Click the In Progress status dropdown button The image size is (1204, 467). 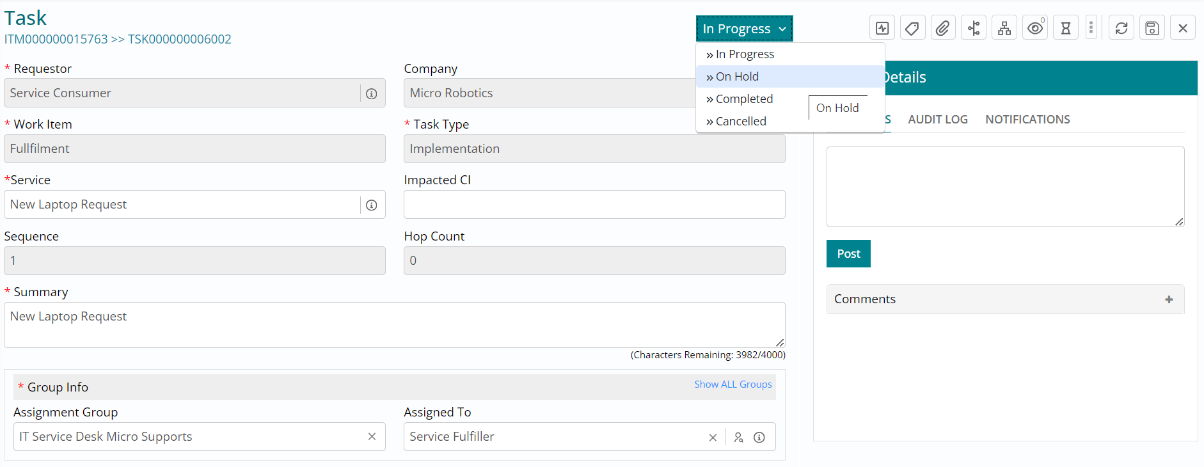[x=744, y=29]
